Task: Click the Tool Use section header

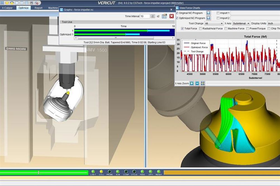Action: coord(117,22)
